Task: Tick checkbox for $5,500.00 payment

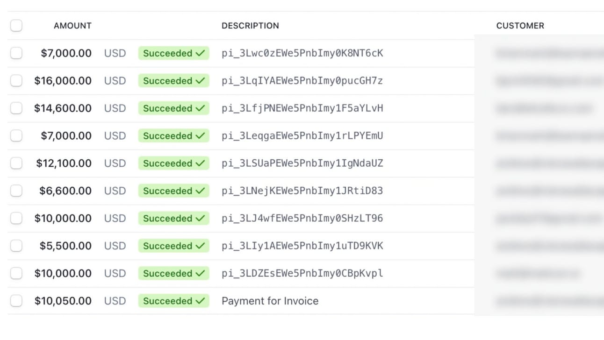Action: [16, 246]
